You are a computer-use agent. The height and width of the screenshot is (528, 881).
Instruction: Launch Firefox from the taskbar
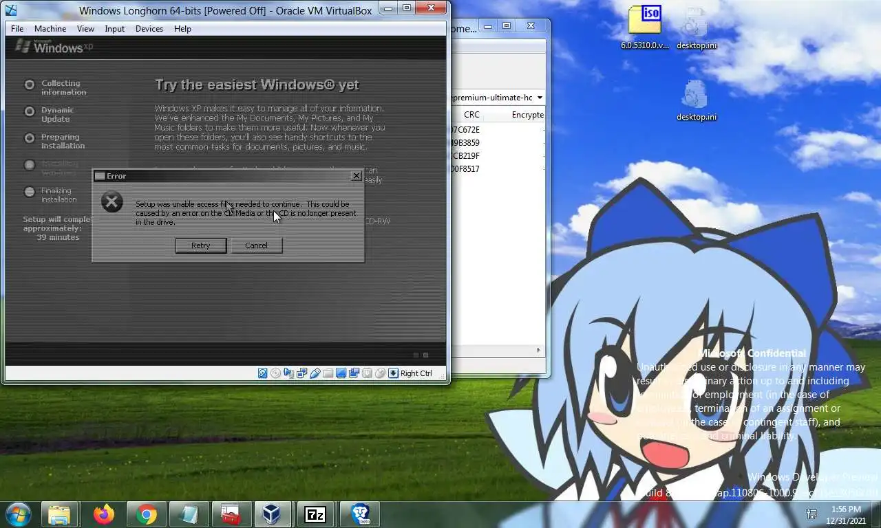[x=104, y=514]
